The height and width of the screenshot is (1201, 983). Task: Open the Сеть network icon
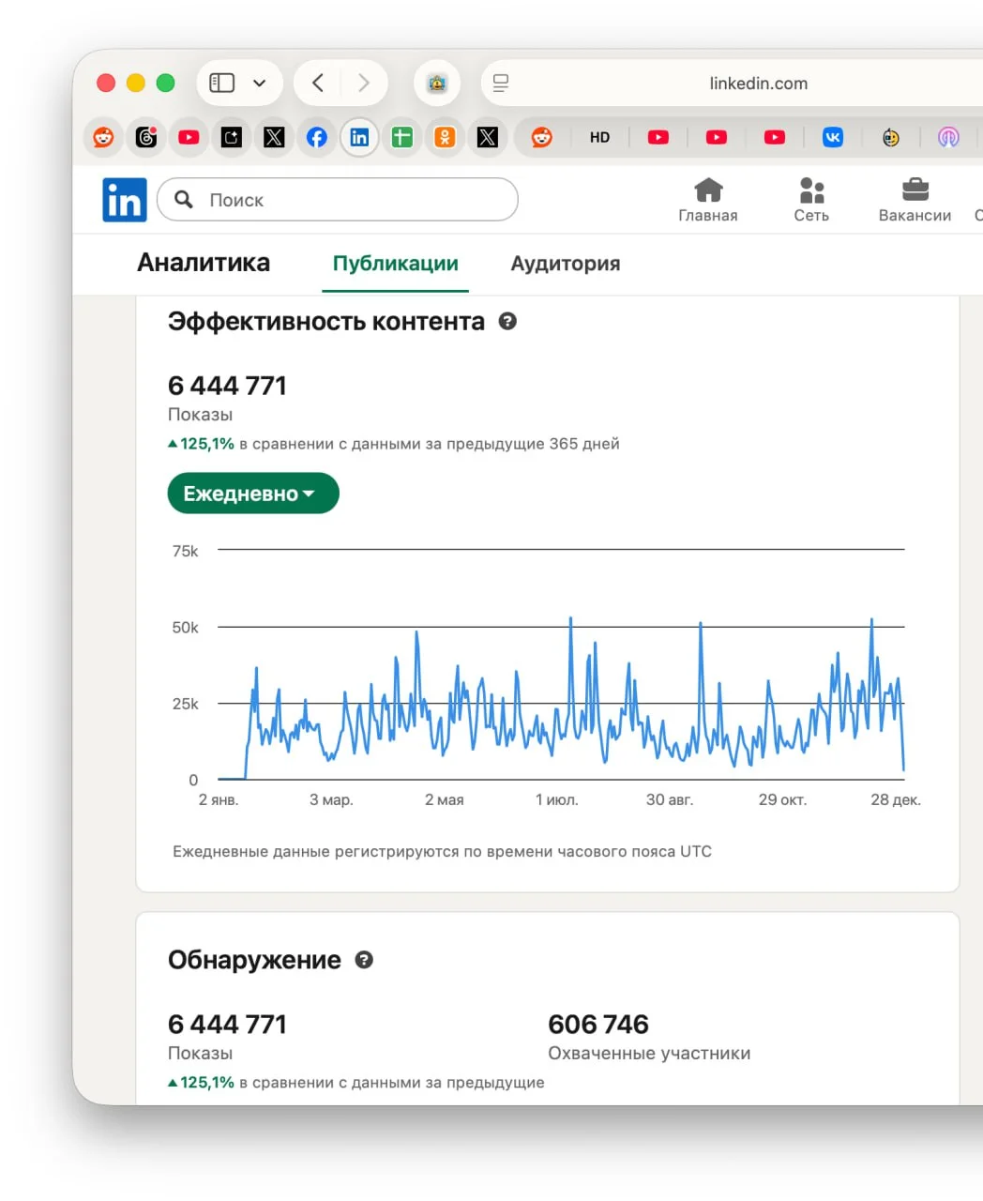tap(811, 200)
